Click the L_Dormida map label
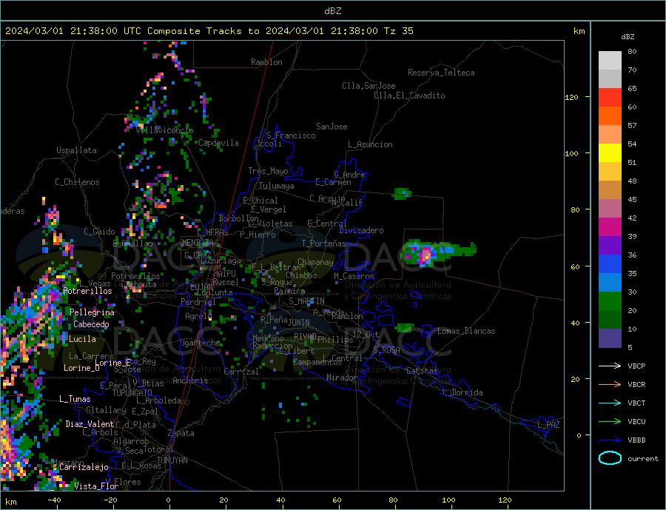 (463, 392)
